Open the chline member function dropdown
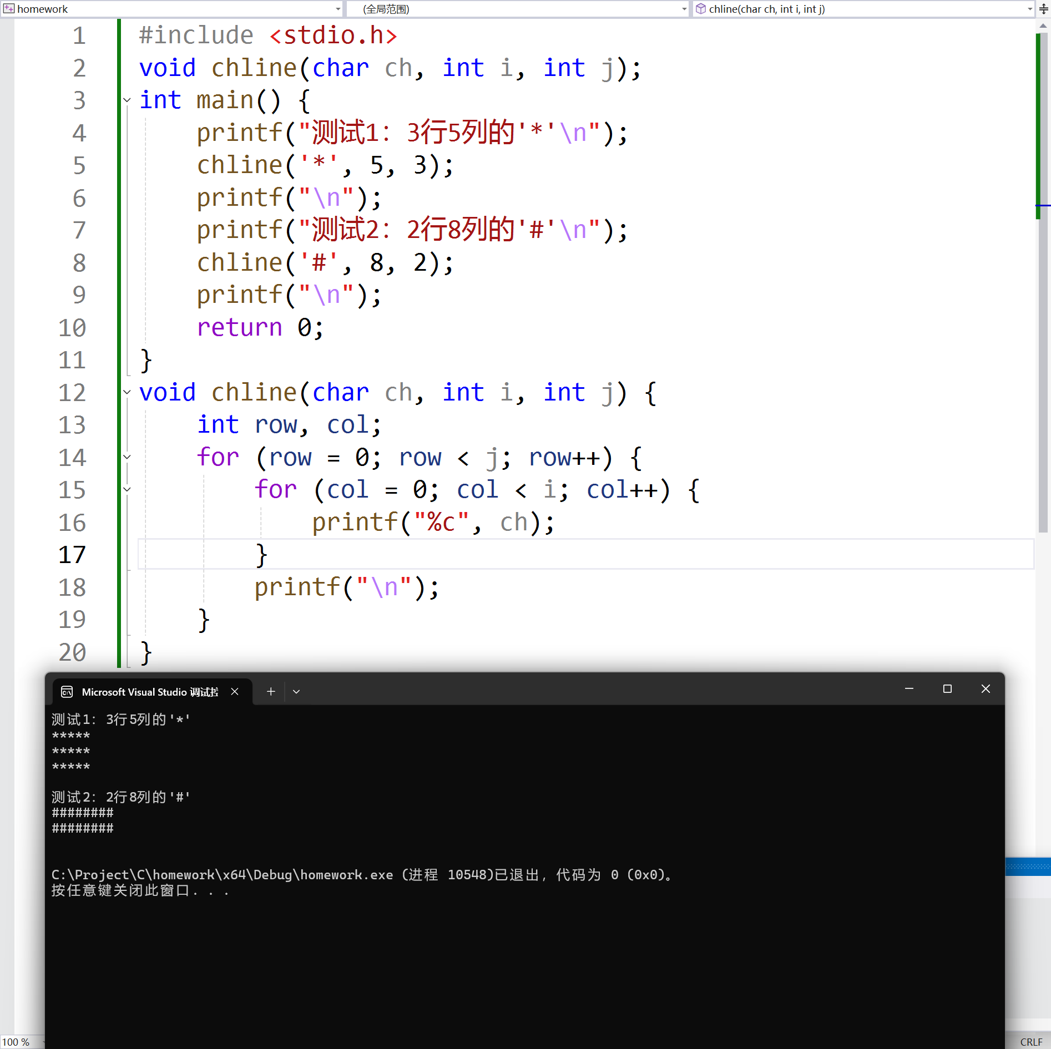The height and width of the screenshot is (1049, 1051). point(1030,9)
